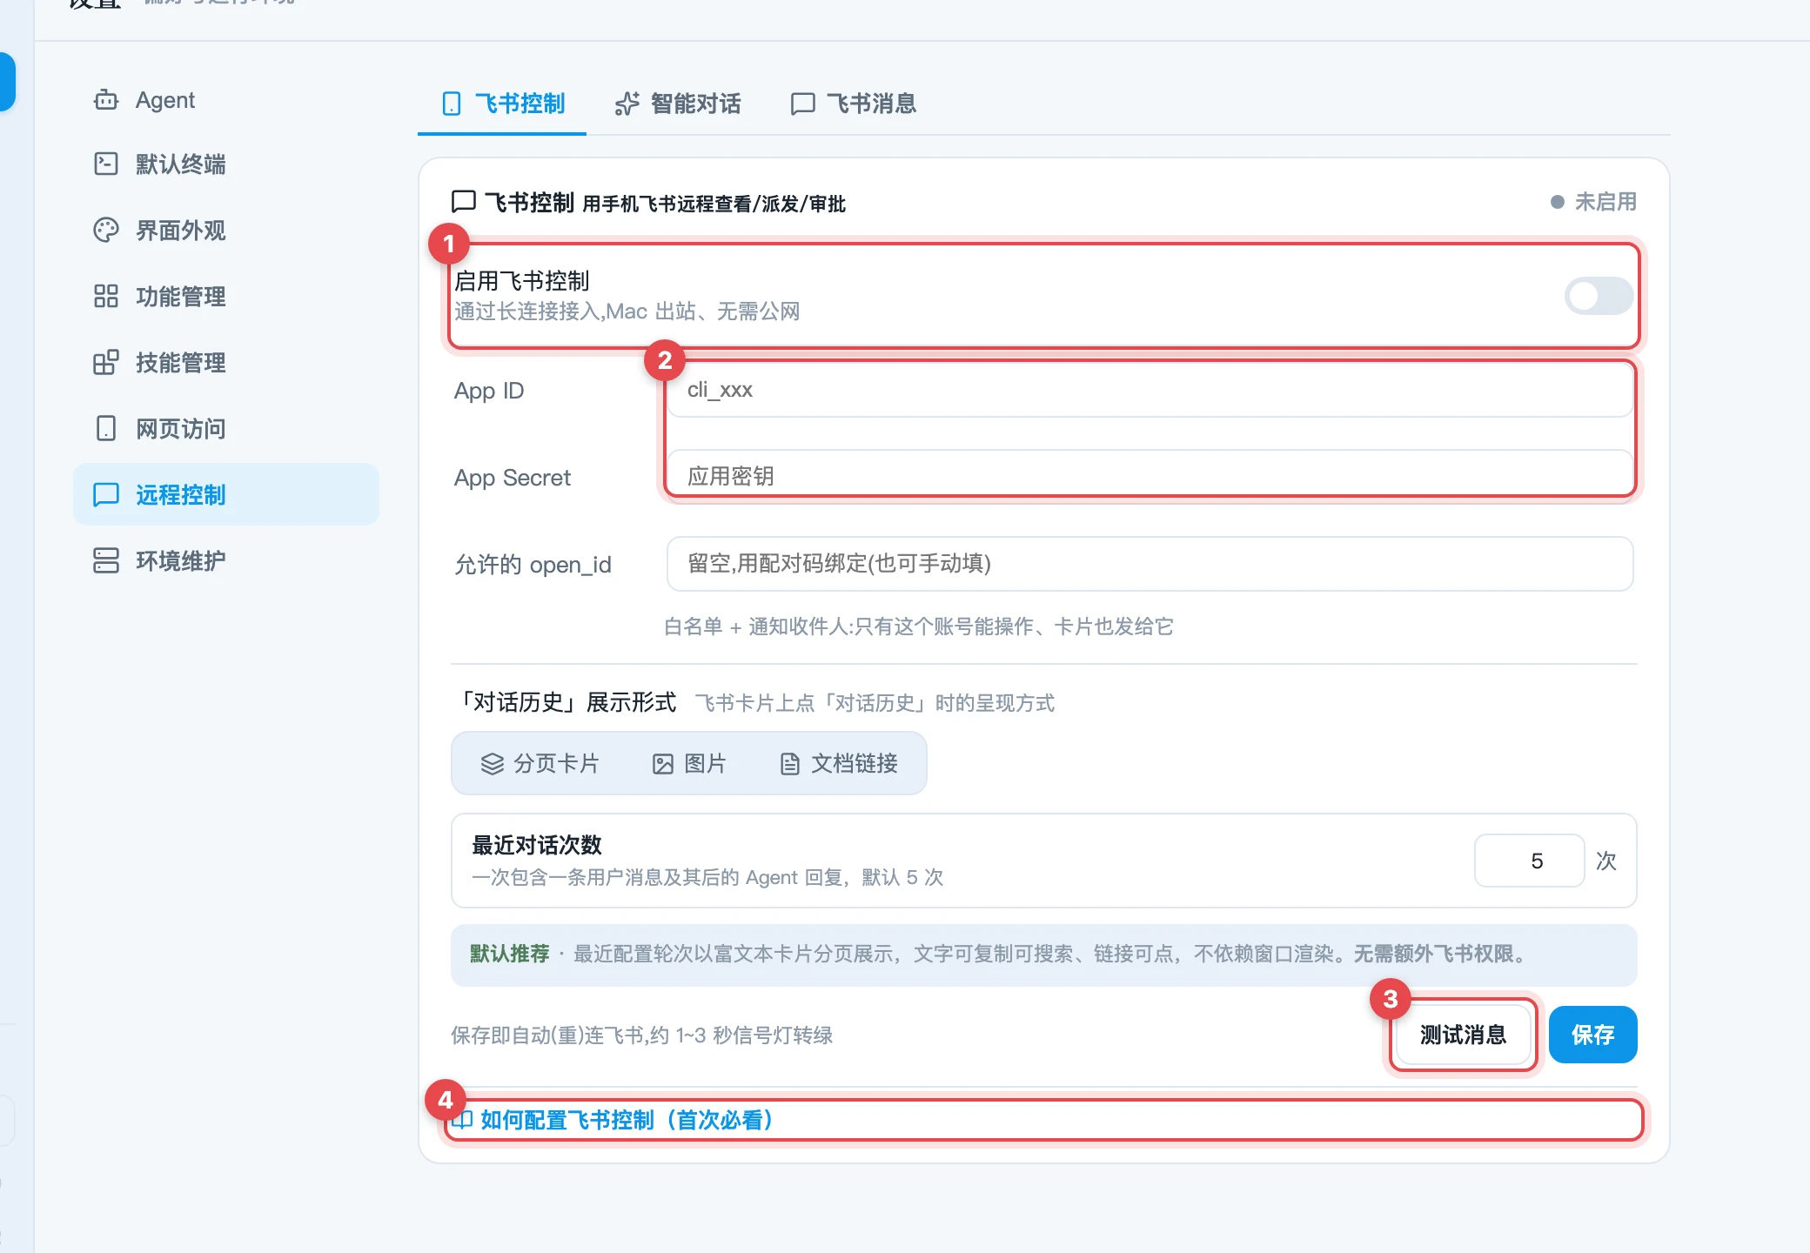Click the 飞书控制 tab phone icon
This screenshot has height=1253, width=1810.
(452, 104)
